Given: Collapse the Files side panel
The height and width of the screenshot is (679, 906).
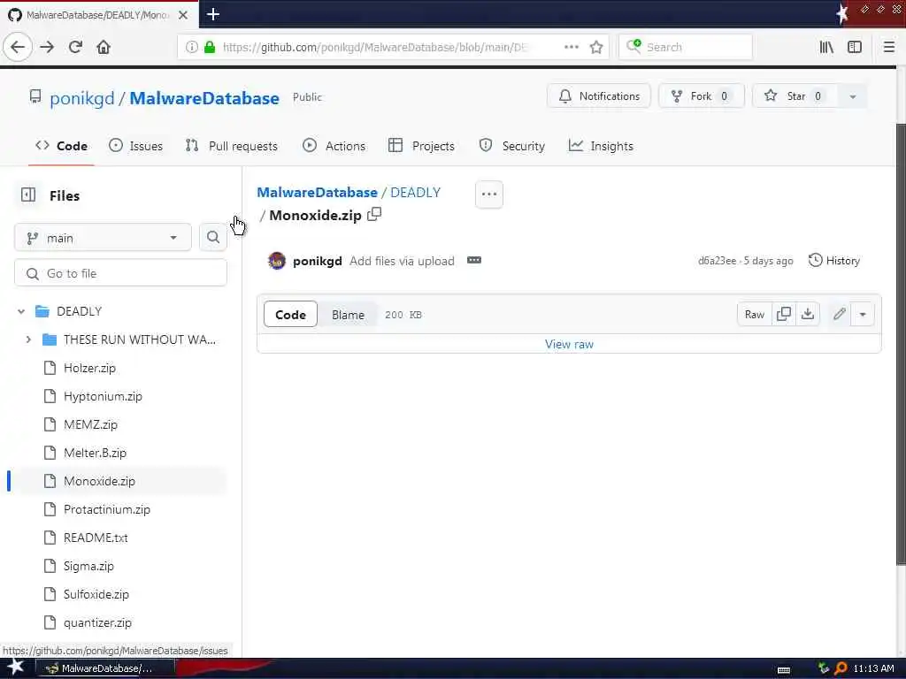Looking at the screenshot, I should [28, 195].
